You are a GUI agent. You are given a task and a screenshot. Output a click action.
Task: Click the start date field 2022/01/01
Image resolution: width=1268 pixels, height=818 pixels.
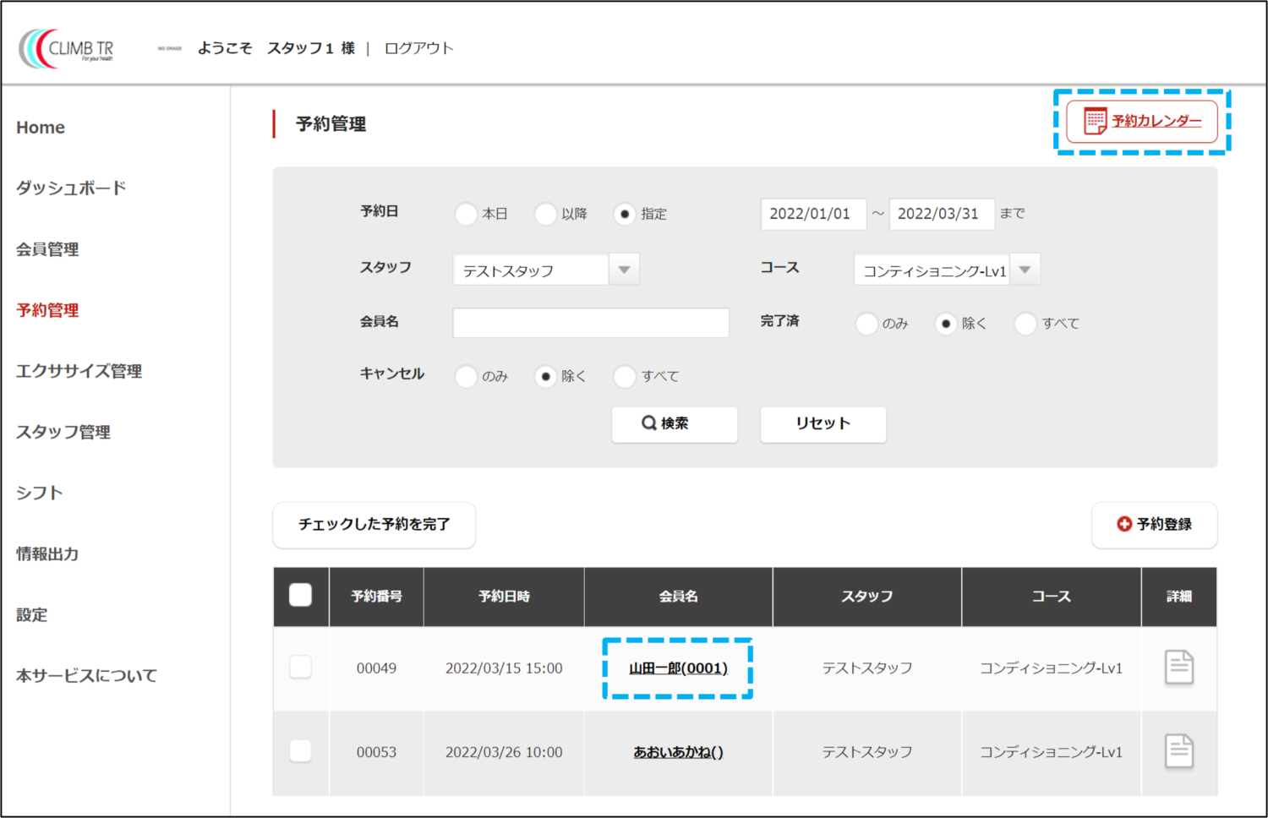coord(812,214)
